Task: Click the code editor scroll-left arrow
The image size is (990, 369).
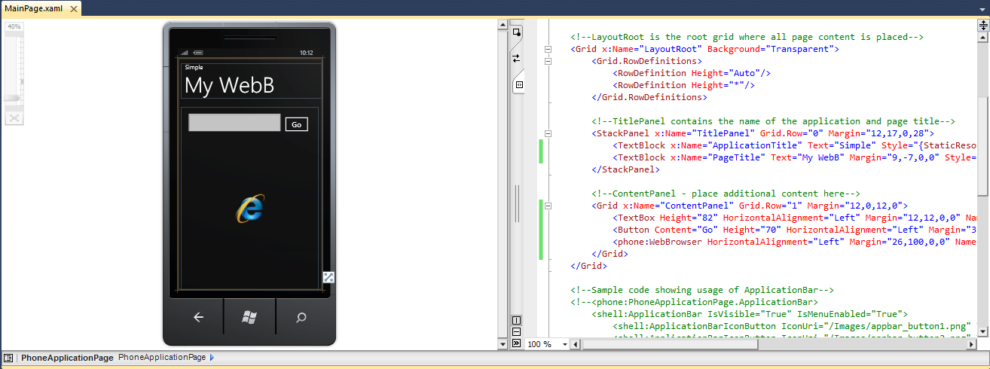Action: click(x=576, y=344)
